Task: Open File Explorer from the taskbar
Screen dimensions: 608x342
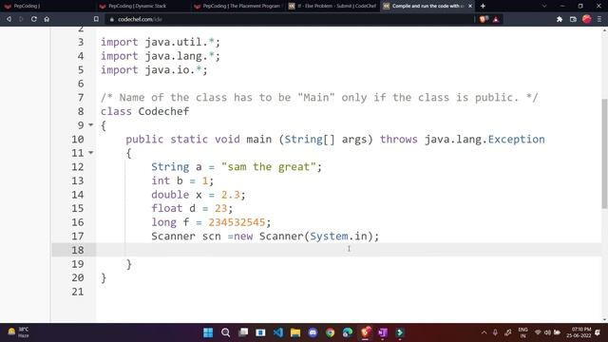Action: 295,332
